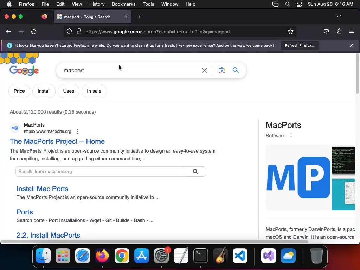The height and width of the screenshot is (270, 360).
Task: Click the terminal screenshot thumbnail
Action: click(343, 161)
